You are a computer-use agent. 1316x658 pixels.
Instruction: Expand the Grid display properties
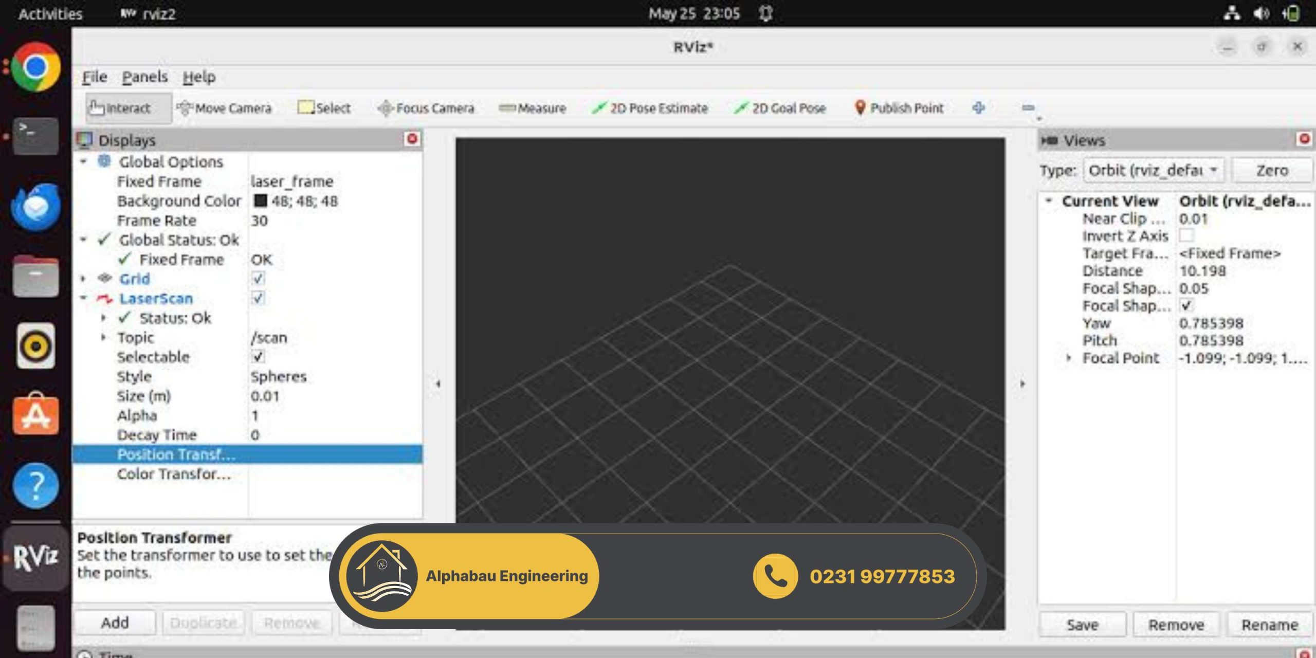[83, 279]
